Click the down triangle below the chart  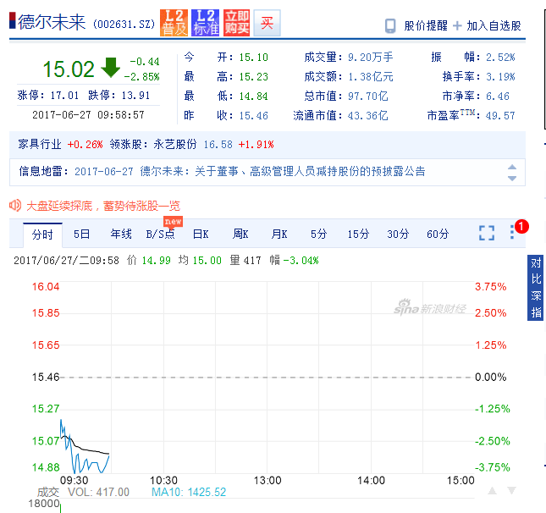[x=511, y=491]
